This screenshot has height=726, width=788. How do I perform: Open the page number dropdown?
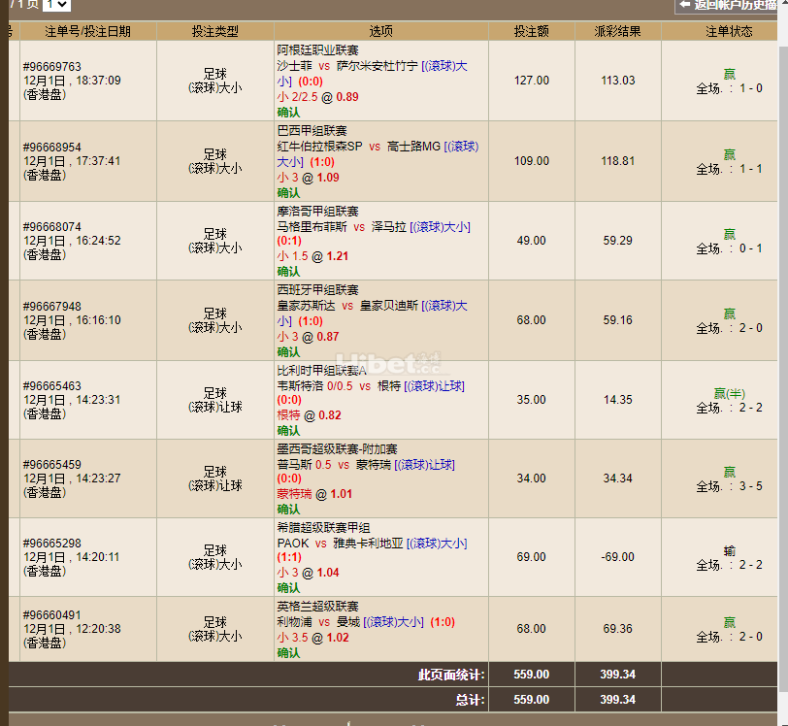coord(56,5)
